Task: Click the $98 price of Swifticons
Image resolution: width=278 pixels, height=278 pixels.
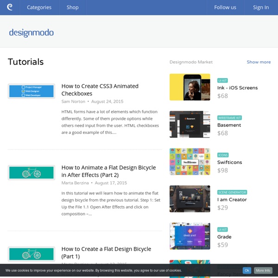Action: (222, 170)
